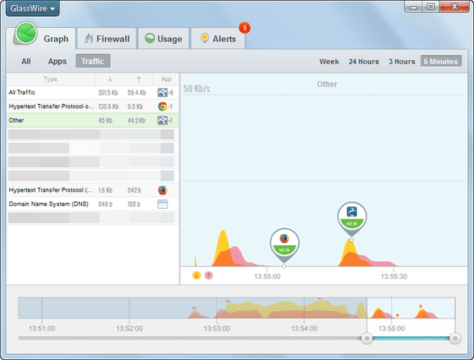Open the Alerts tab
474x360 pixels.
[x=218, y=39]
